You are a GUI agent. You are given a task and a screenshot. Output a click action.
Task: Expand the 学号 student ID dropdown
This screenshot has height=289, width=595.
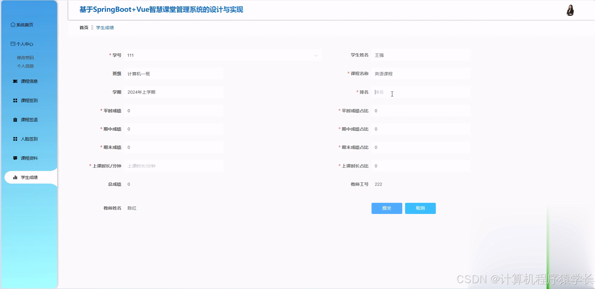coord(316,55)
